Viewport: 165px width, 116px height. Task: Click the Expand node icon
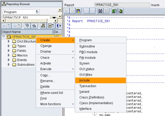(x=27, y=26)
